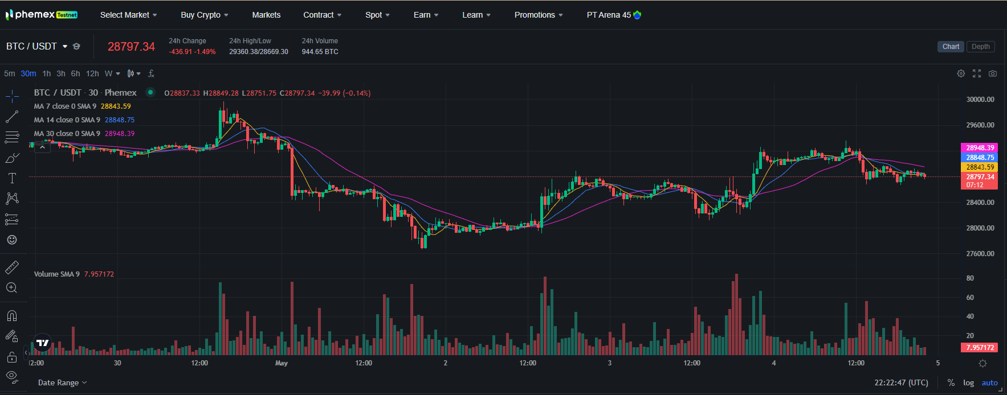Viewport: 1007px width, 395px height.
Task: Activate the zoom in tool
Action: pyautogui.click(x=12, y=287)
